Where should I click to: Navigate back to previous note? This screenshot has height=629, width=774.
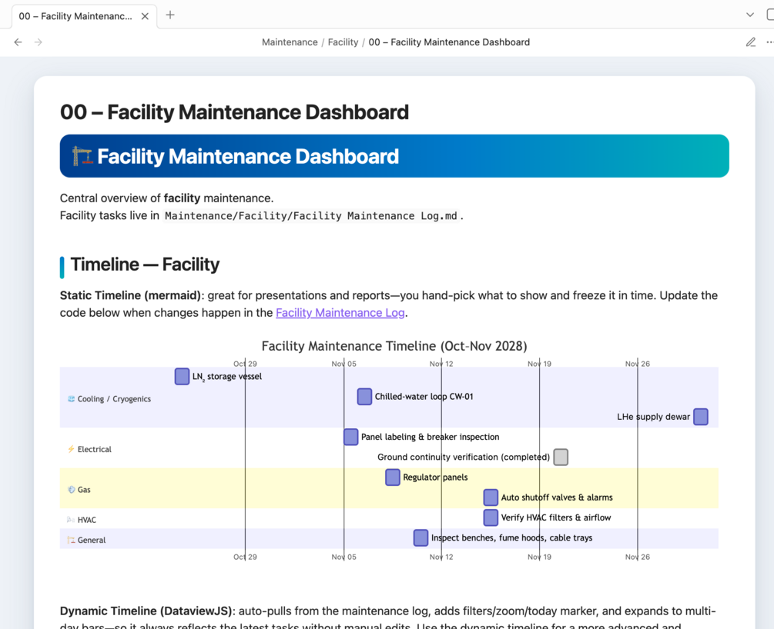click(18, 42)
